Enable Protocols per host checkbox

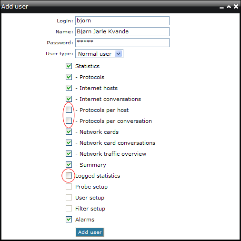tap(69, 110)
